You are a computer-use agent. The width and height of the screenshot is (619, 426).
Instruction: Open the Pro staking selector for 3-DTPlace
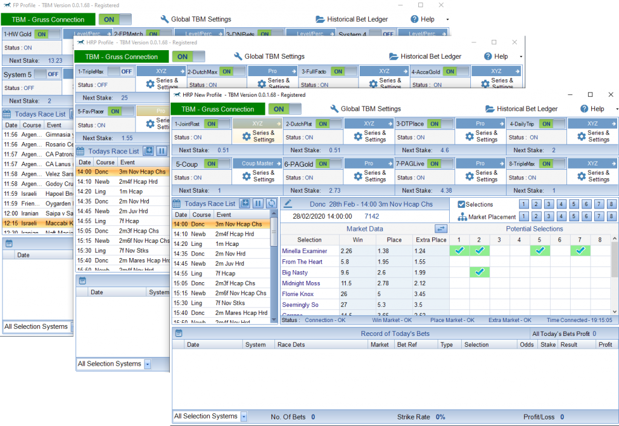(x=481, y=124)
